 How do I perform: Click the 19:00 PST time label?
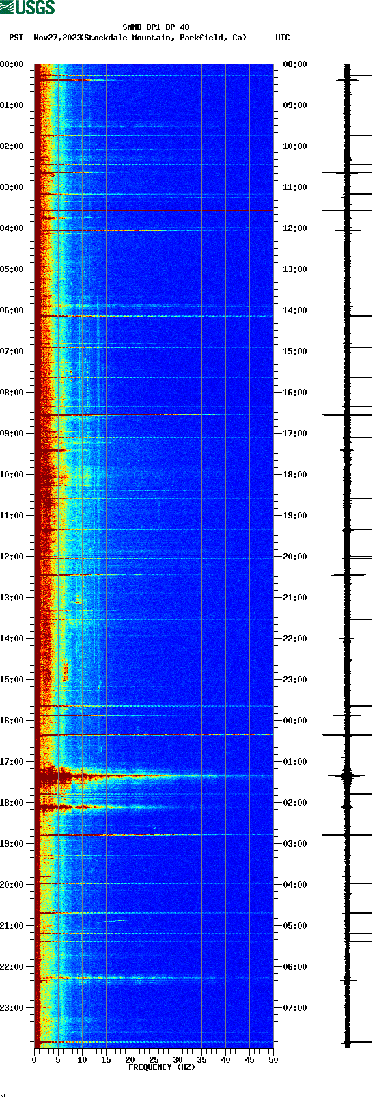click(x=12, y=844)
